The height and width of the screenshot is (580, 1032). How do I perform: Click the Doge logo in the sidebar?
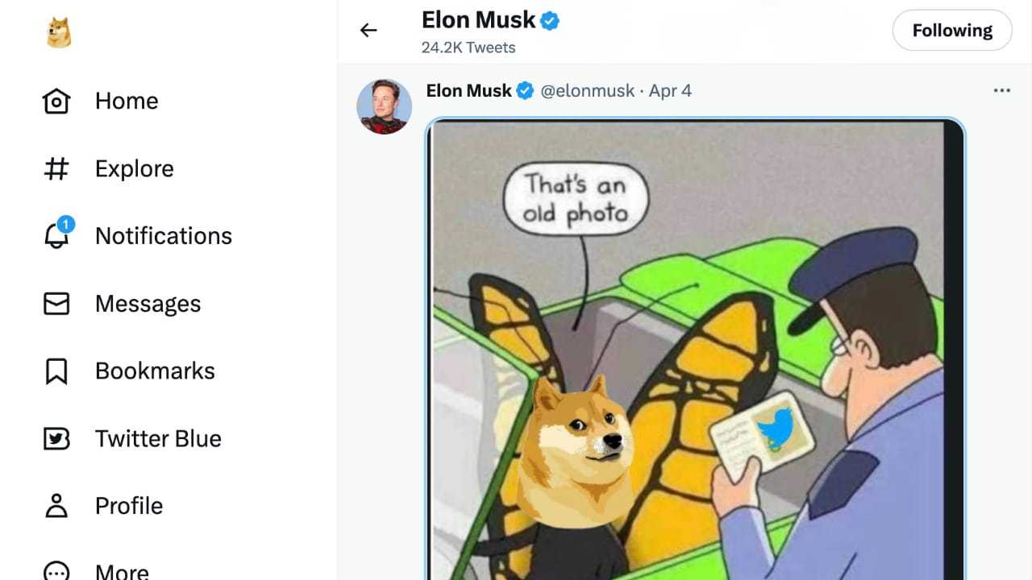coord(58,33)
